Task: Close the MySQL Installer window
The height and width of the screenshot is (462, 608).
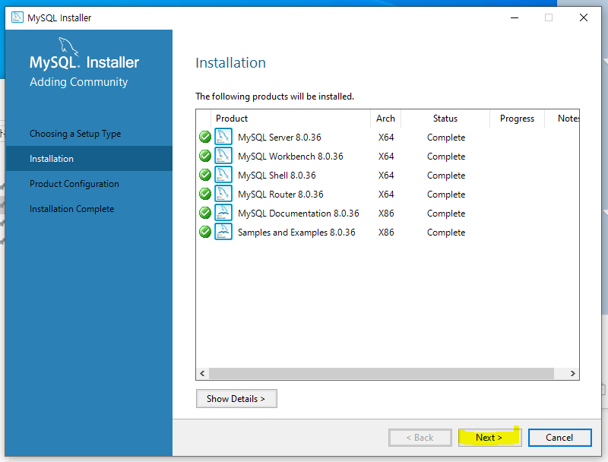Action: point(584,17)
